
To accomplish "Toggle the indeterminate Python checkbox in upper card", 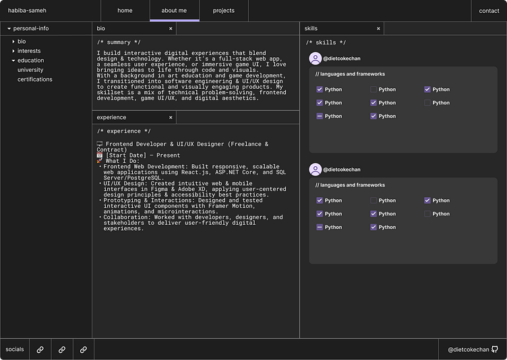I will [320, 116].
